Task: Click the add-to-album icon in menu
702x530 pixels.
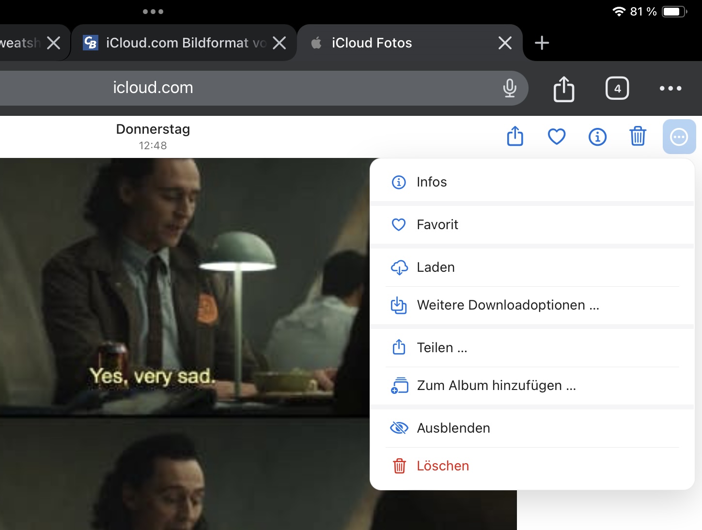Action: tap(399, 386)
